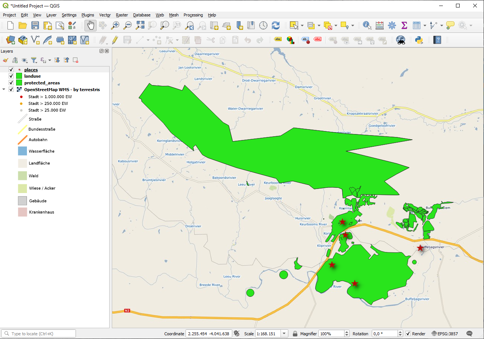Screen dimensions: 484x339
Task: Click the Refresh map icon
Action: click(x=276, y=25)
